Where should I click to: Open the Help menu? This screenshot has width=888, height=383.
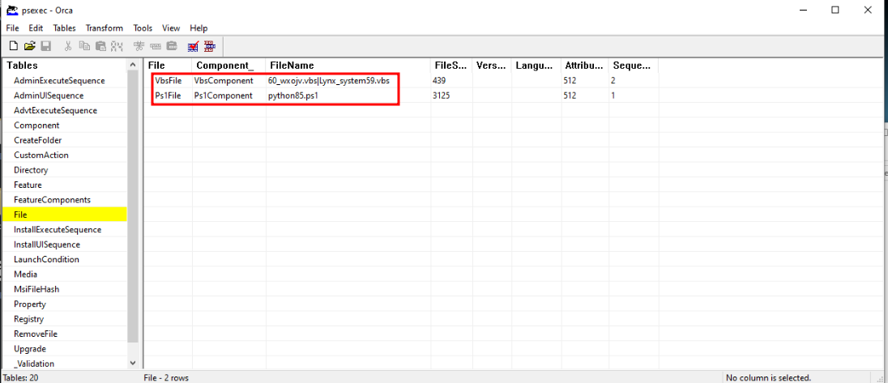[x=199, y=28]
